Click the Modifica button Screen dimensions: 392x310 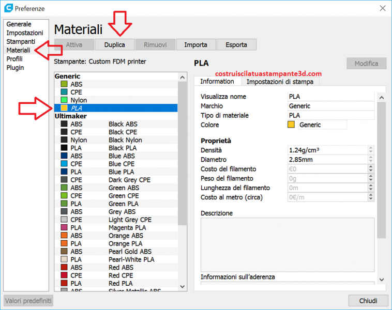pos(366,64)
